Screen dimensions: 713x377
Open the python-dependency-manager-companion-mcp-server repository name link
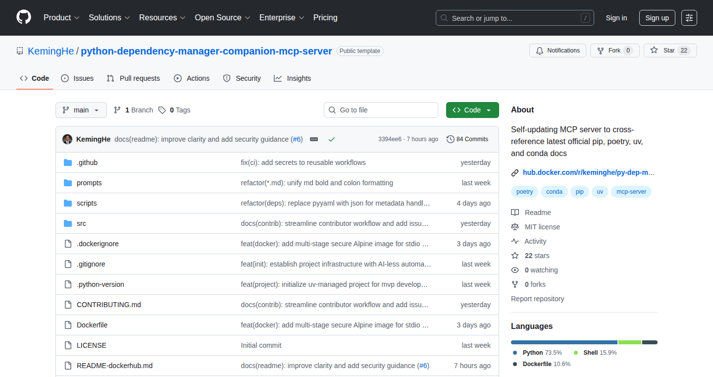click(206, 51)
